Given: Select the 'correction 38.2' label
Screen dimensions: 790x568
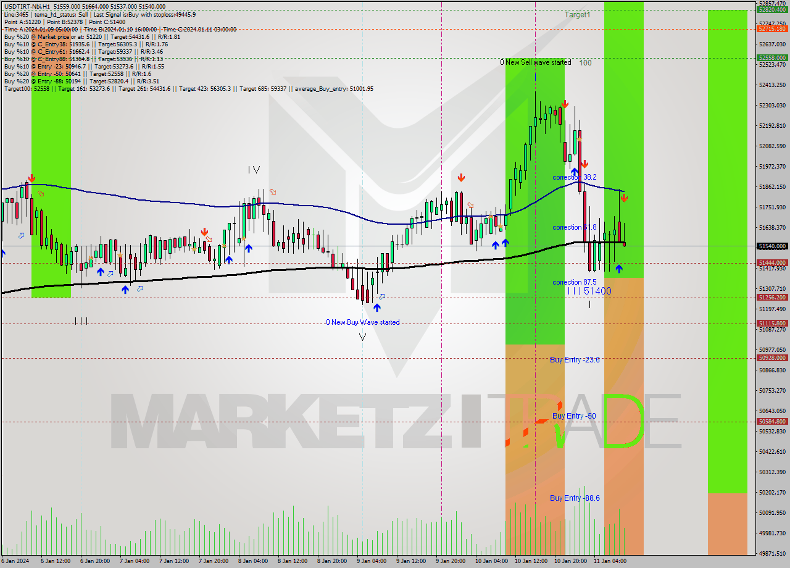Looking at the screenshot, I should (x=575, y=177).
